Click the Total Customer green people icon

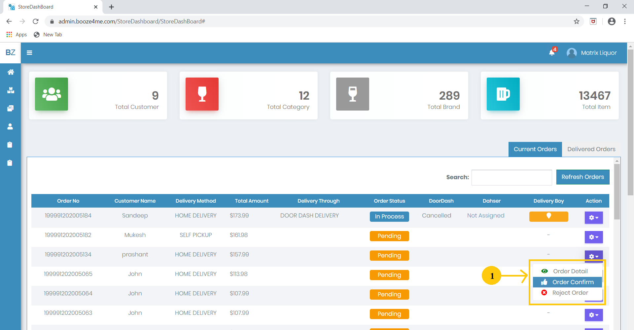pyautogui.click(x=52, y=94)
